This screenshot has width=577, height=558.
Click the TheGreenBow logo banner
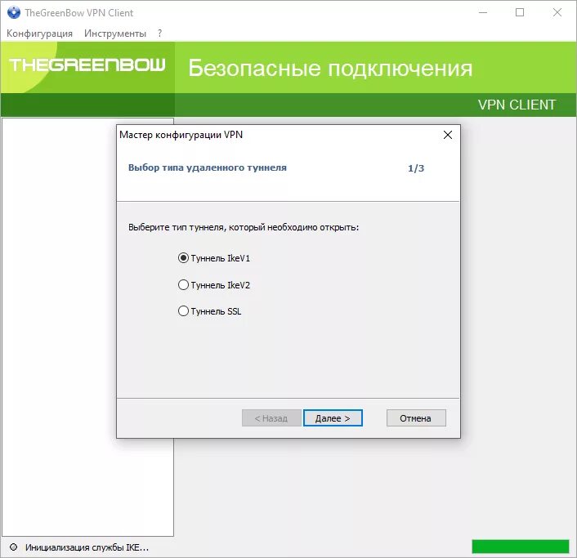[87, 65]
